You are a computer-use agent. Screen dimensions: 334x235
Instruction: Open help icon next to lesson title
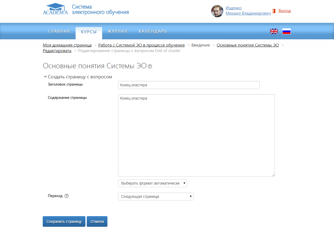[x=150, y=66]
